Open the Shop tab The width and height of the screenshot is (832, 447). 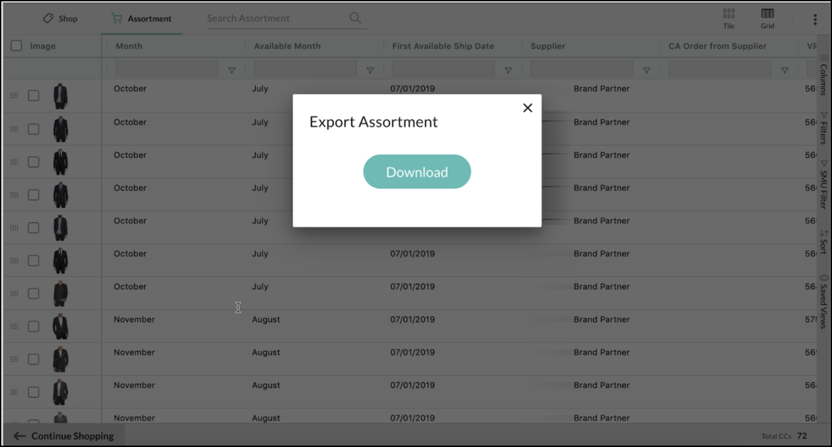click(x=60, y=18)
